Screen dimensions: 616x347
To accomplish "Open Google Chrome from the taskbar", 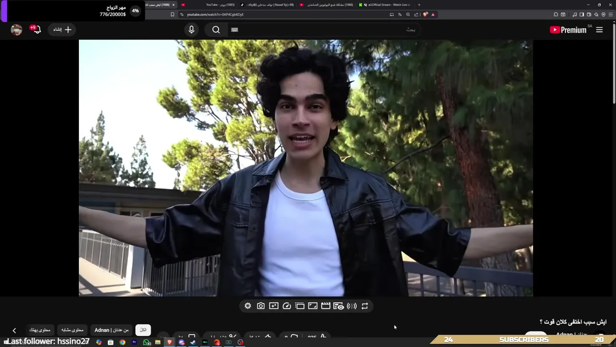I will coord(122,342).
